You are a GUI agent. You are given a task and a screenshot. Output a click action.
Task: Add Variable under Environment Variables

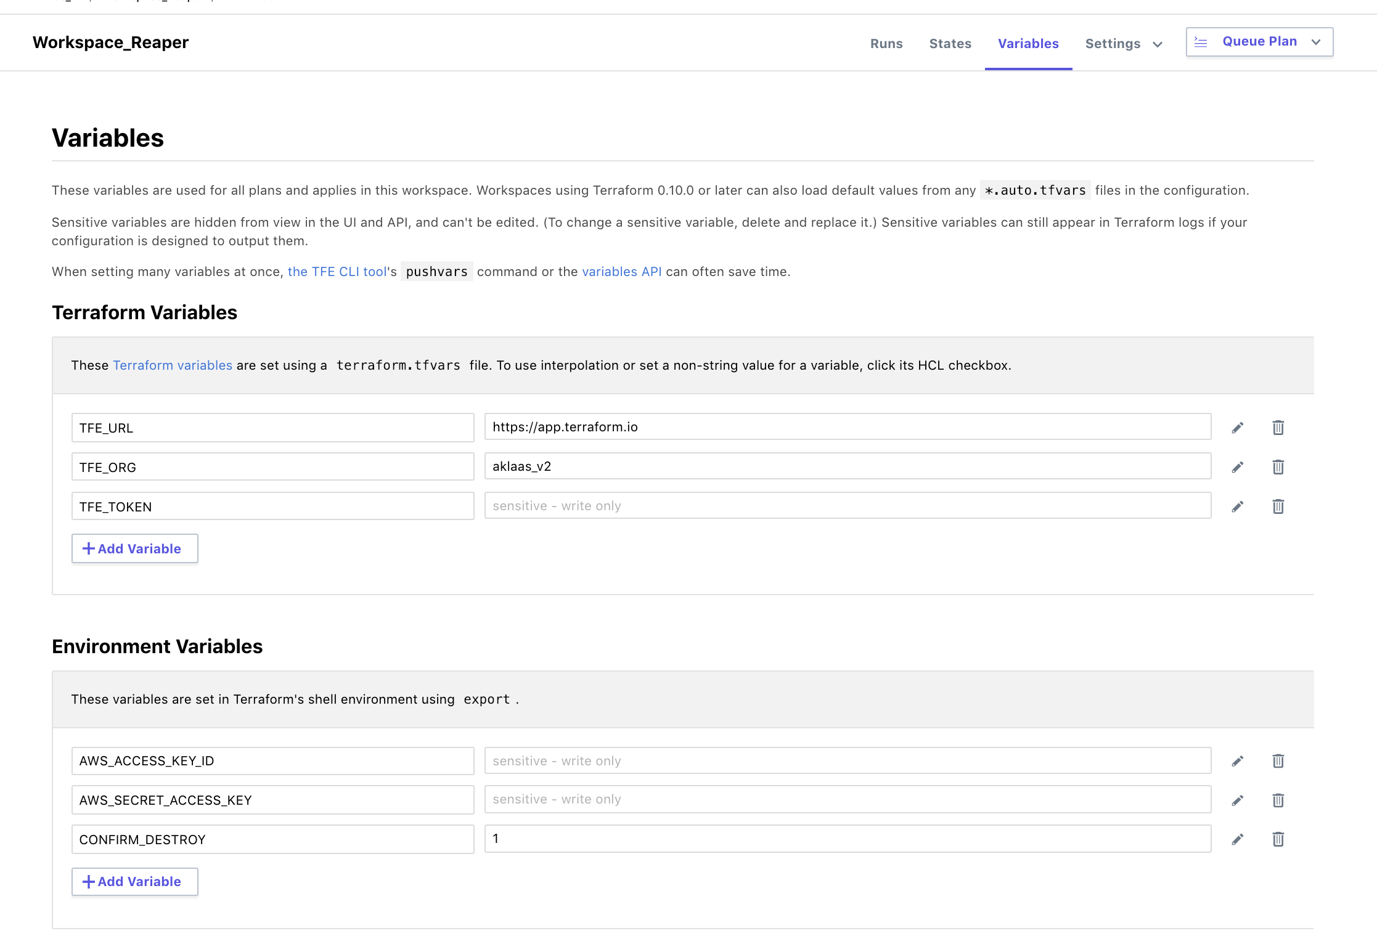click(134, 882)
